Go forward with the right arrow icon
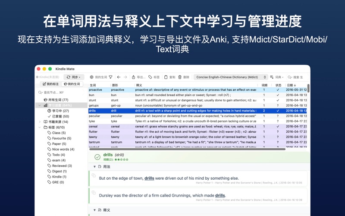 (x=125, y=77)
